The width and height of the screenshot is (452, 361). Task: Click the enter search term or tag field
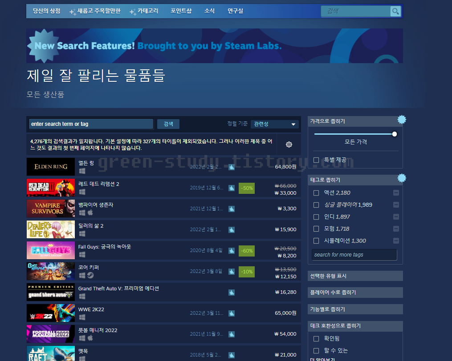(91, 124)
